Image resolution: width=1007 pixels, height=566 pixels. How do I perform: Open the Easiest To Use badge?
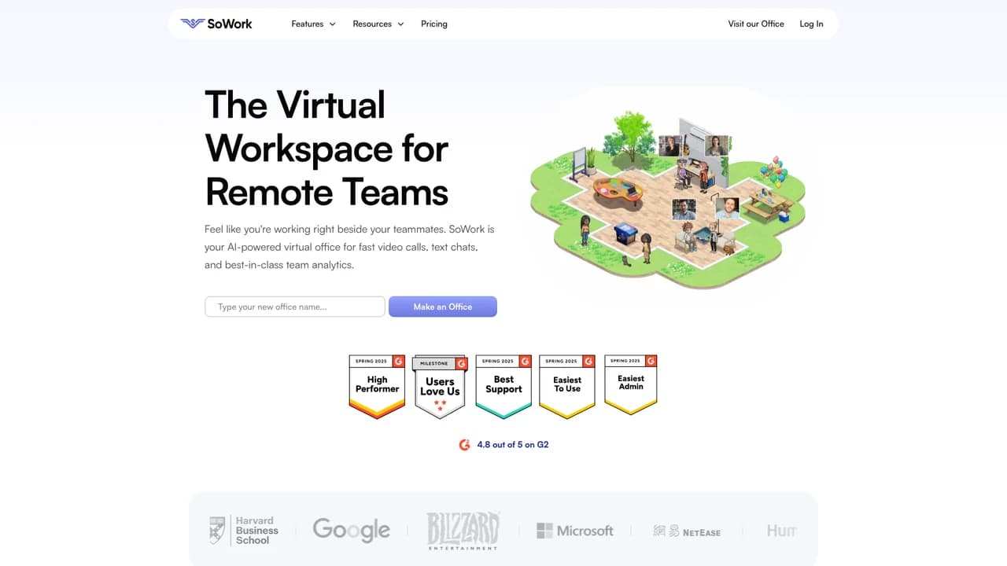[x=567, y=387]
